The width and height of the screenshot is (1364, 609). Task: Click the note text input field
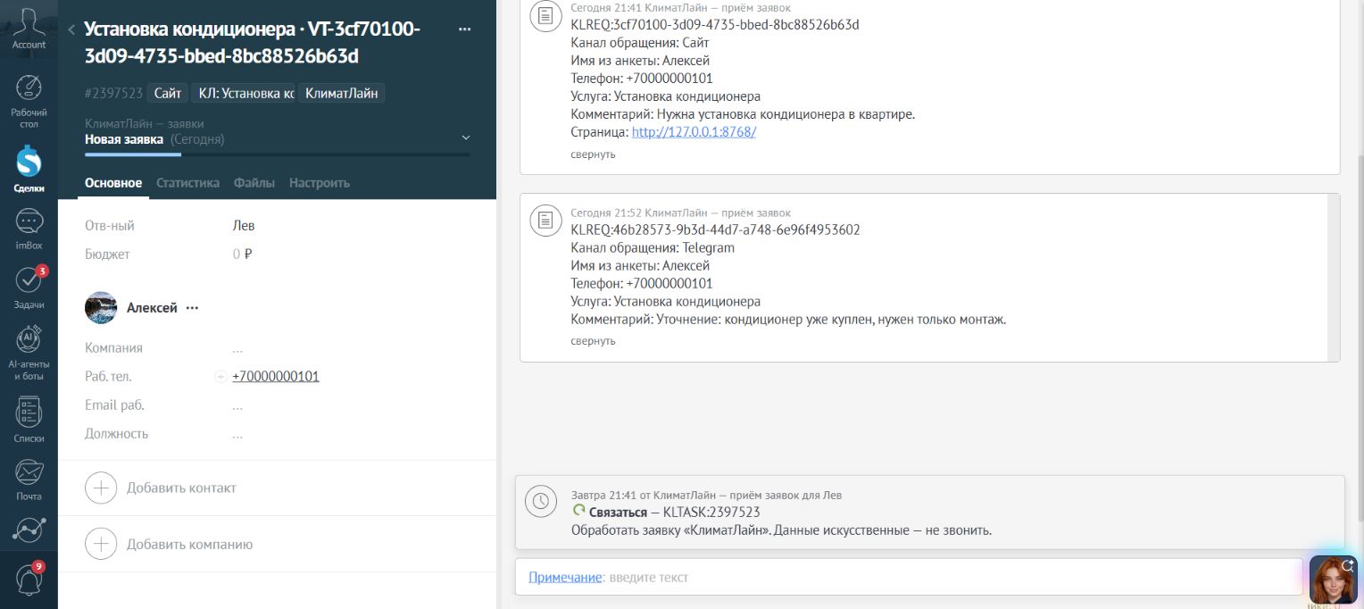909,578
